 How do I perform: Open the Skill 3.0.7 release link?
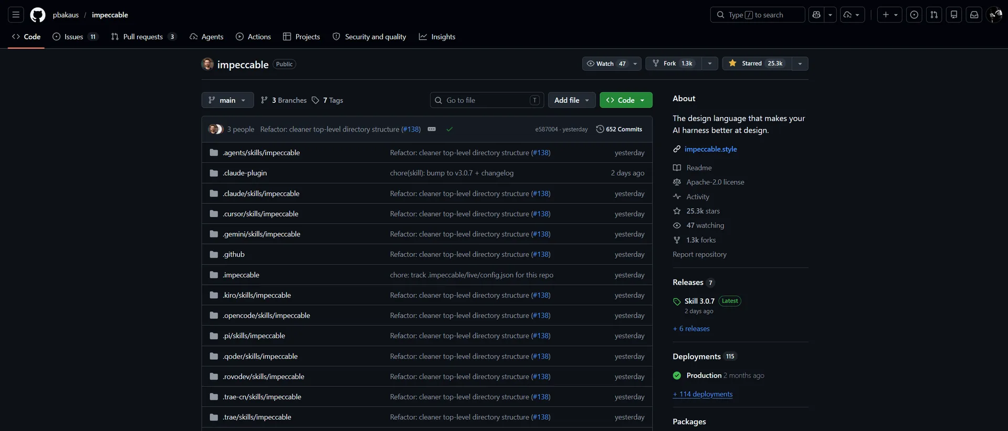[x=699, y=301]
